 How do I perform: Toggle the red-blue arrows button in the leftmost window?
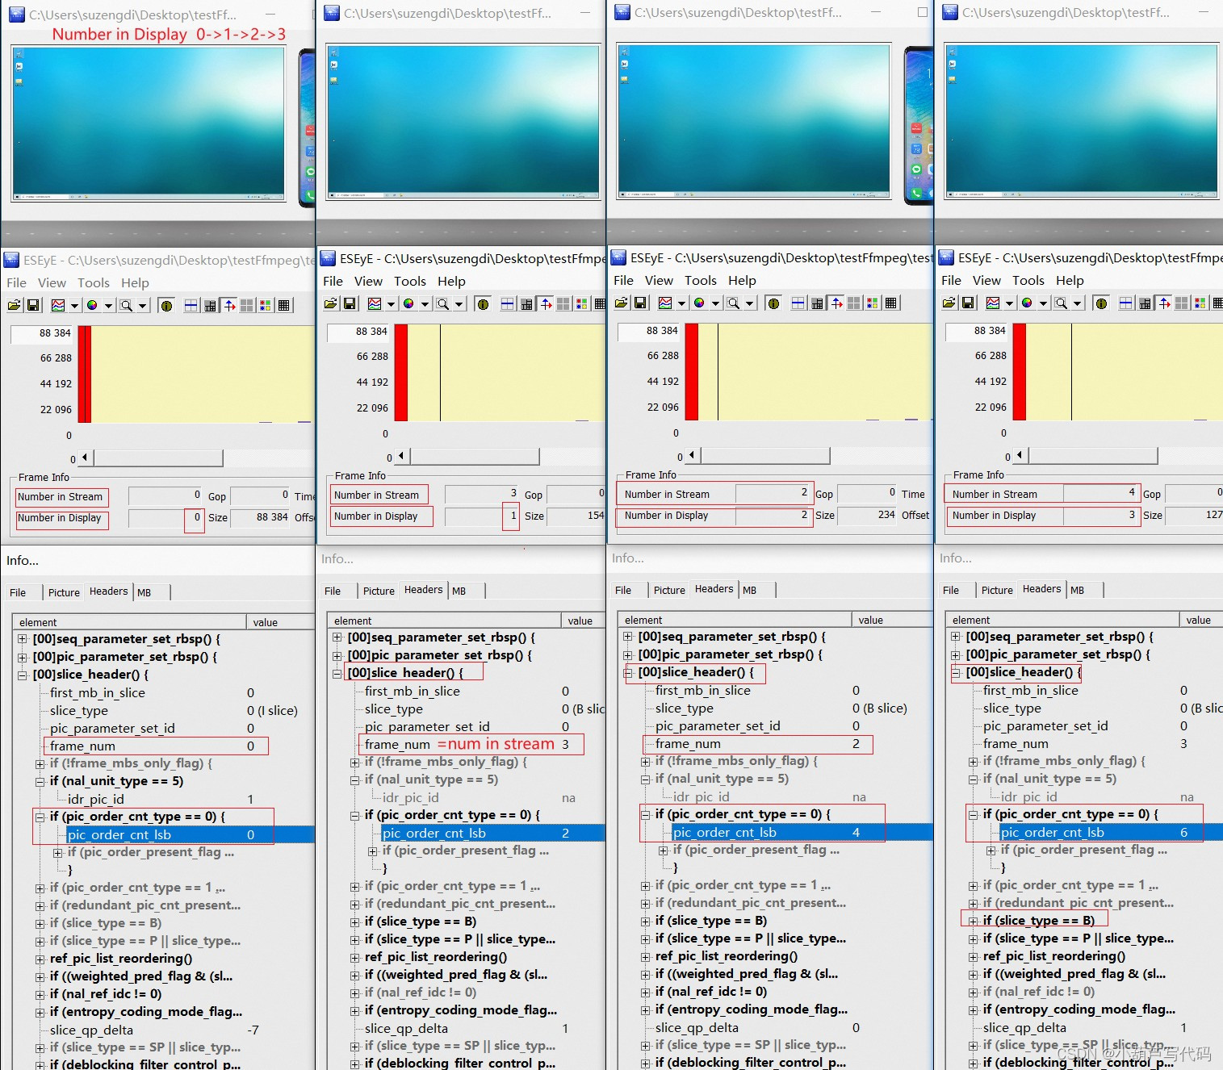coord(229,305)
